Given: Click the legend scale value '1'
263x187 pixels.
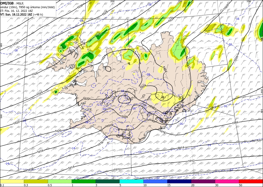Looking at the screenshot, I should click(73, 185).
